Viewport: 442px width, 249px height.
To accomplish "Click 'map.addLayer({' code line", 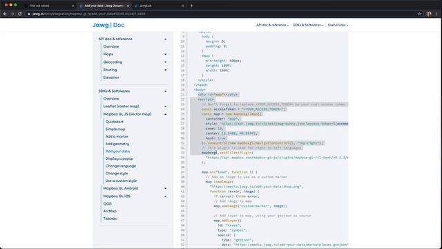I will coord(227,221).
